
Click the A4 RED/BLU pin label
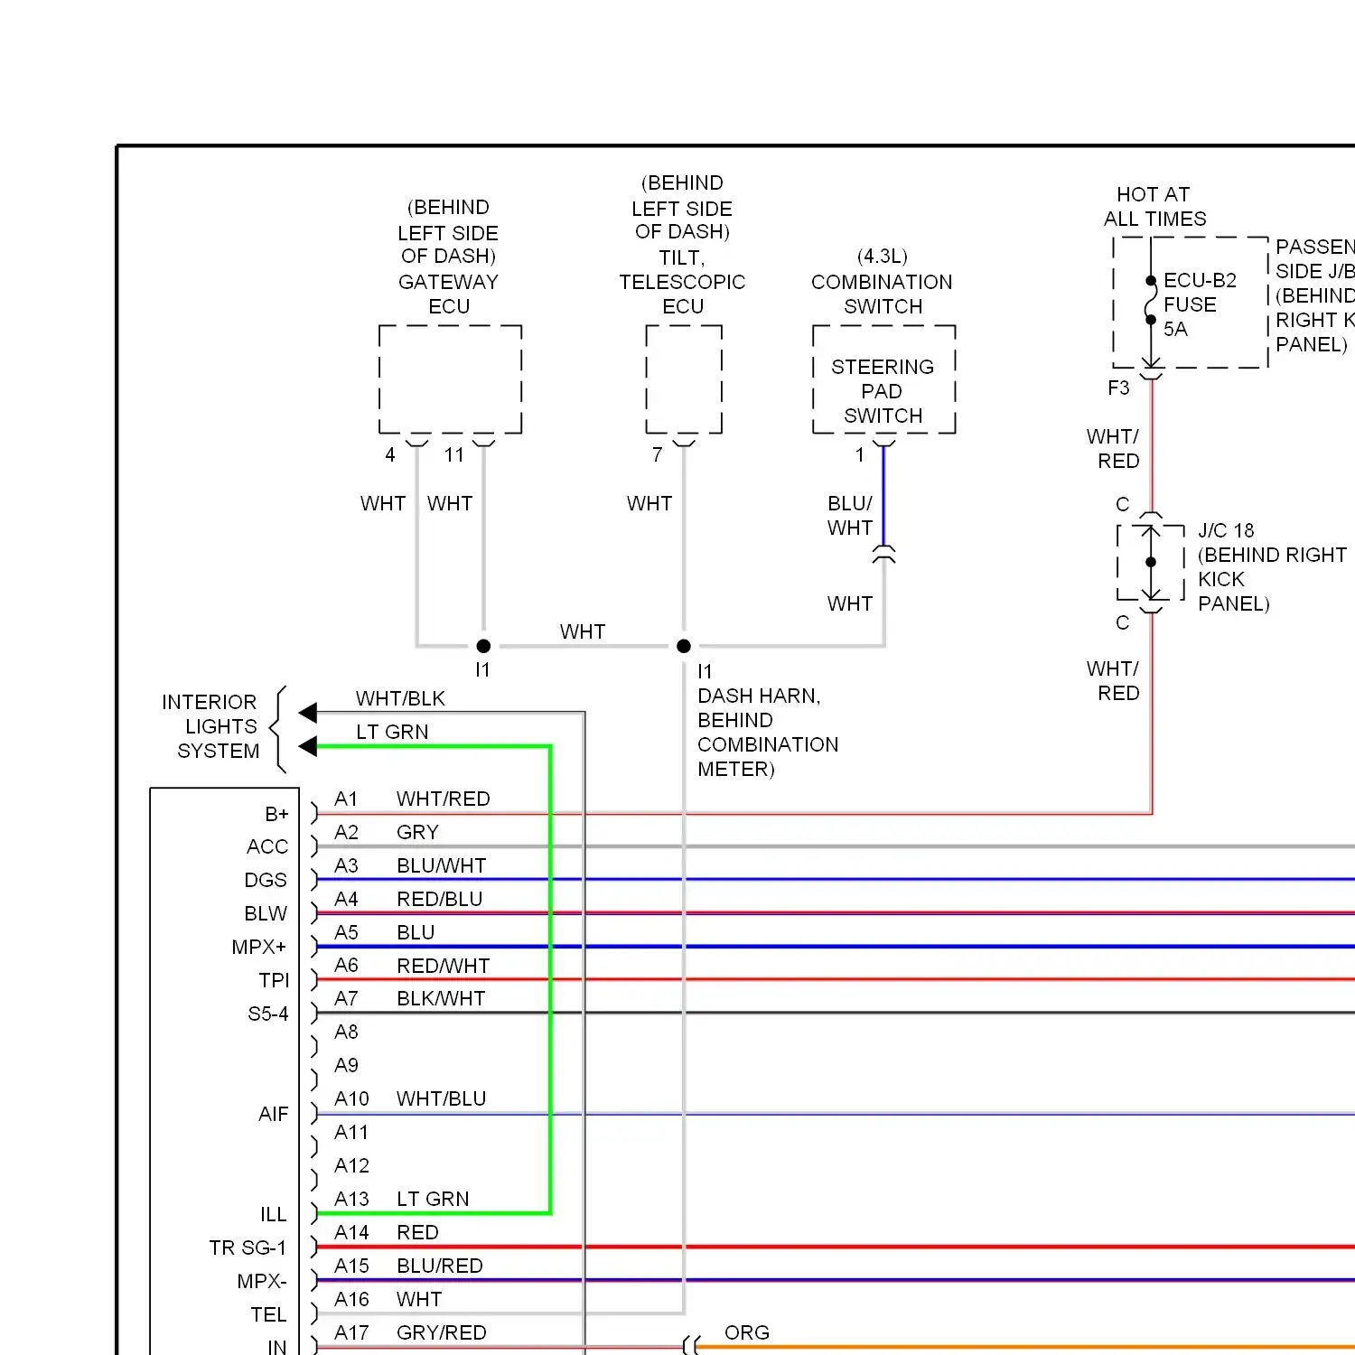(x=408, y=899)
